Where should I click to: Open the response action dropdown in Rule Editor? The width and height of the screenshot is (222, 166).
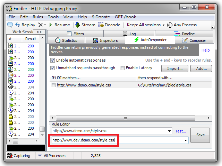pyautogui.click(x=186, y=140)
